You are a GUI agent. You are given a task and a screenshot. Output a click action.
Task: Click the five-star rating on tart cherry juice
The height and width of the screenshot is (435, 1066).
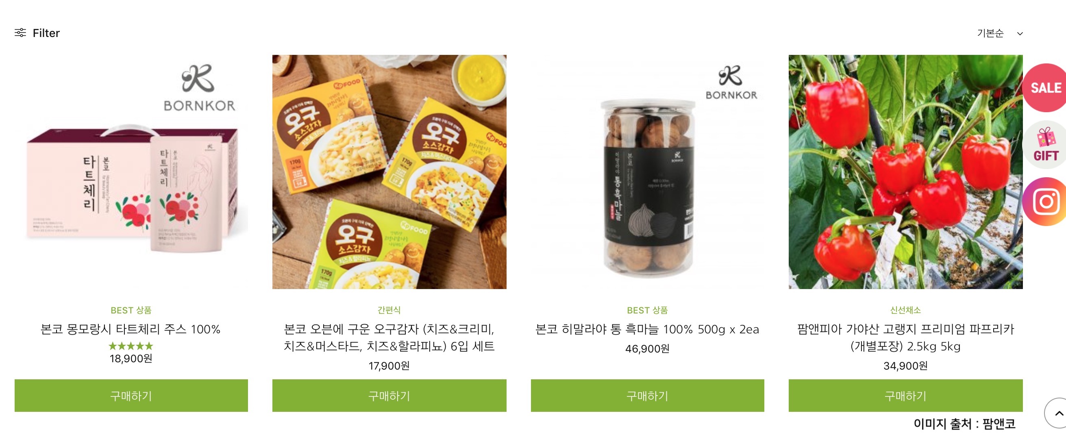pyautogui.click(x=131, y=346)
